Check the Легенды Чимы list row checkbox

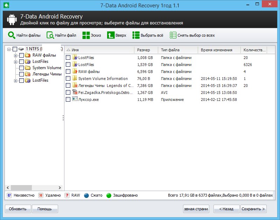[68, 85]
